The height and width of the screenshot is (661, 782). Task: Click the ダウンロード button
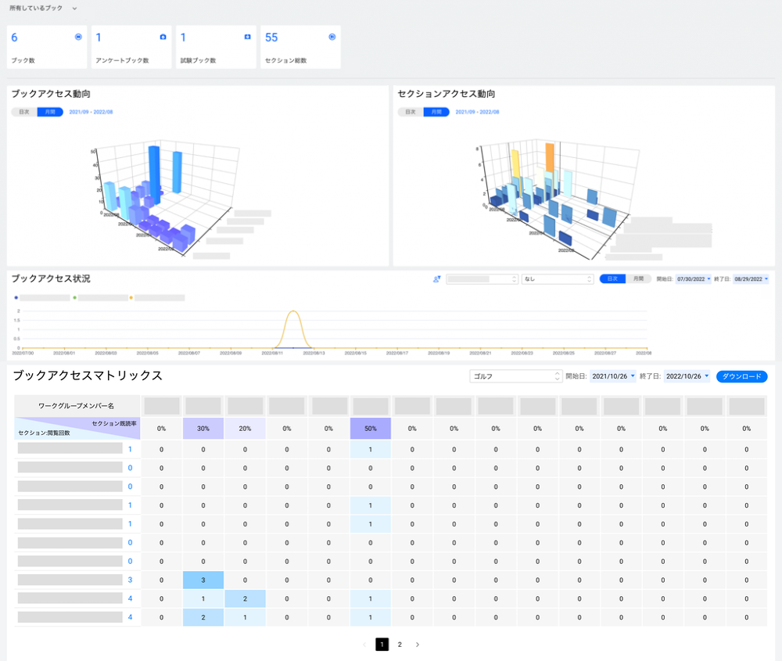click(x=741, y=376)
